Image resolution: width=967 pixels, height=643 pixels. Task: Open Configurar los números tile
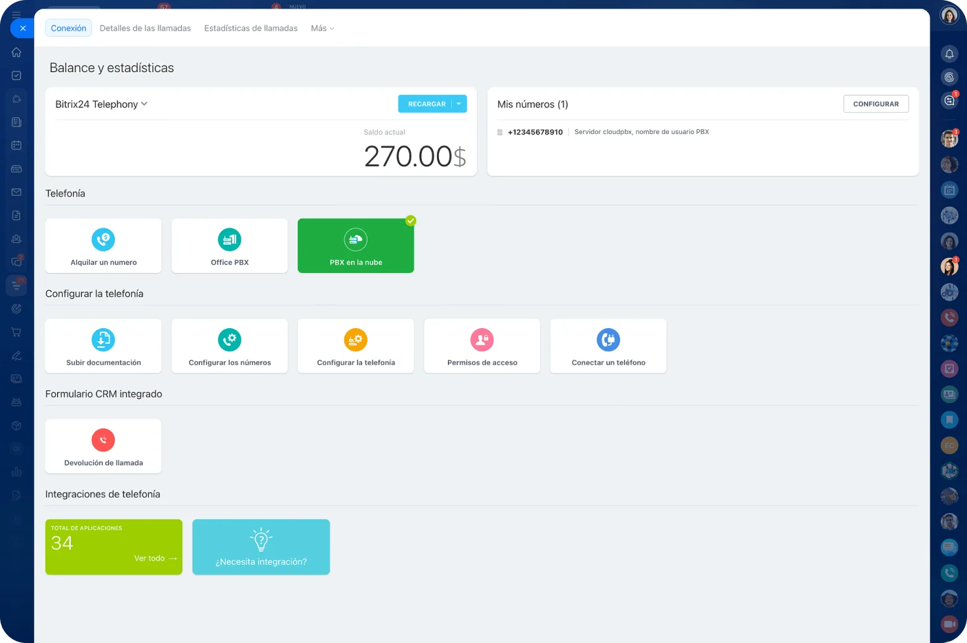[x=229, y=346]
